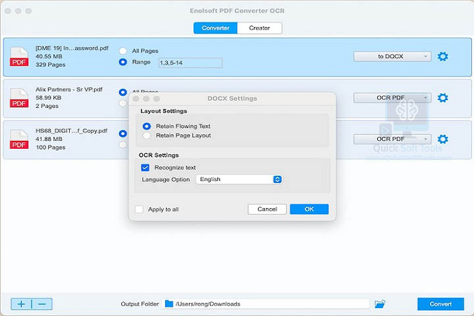Toggle the Recognize text checkbox
The height and width of the screenshot is (316, 474).
click(x=145, y=167)
